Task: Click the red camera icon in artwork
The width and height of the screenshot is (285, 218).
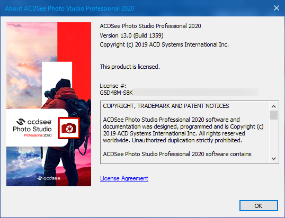Action: (69, 128)
